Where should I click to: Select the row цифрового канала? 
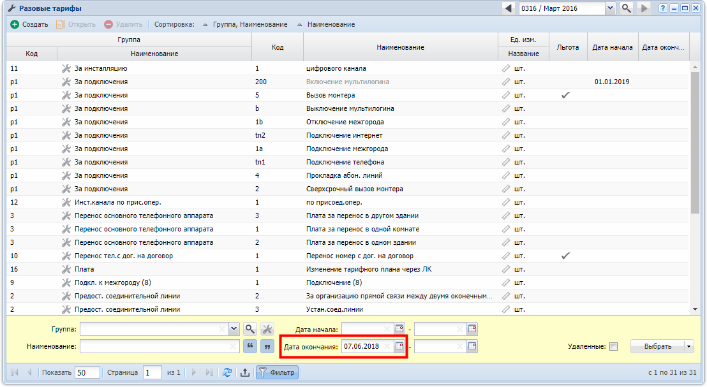pos(348,68)
